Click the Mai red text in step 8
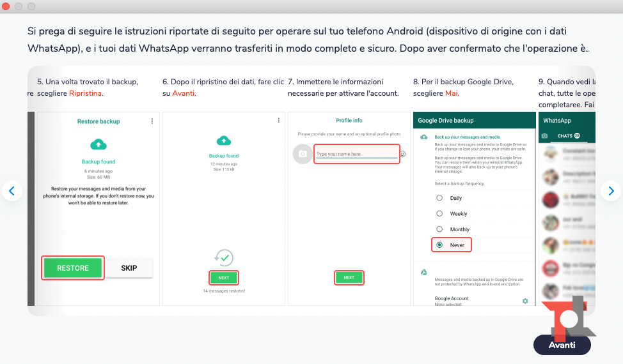 [452, 93]
